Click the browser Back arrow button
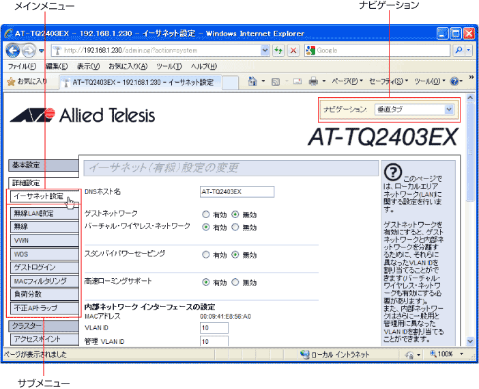 click(12, 51)
